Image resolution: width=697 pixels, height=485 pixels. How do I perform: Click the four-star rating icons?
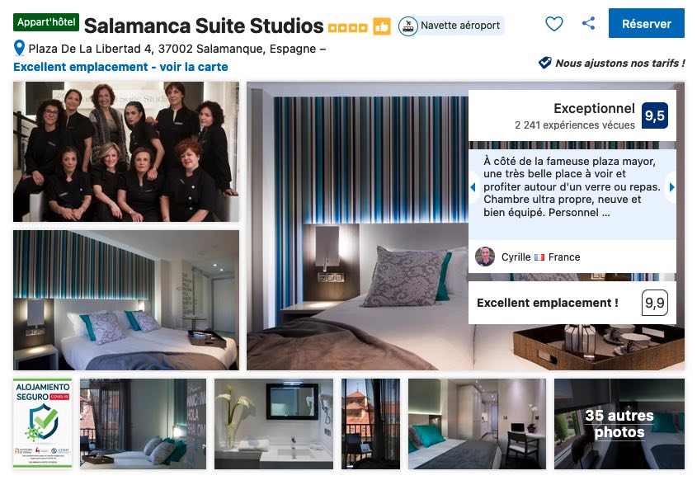tap(347, 28)
